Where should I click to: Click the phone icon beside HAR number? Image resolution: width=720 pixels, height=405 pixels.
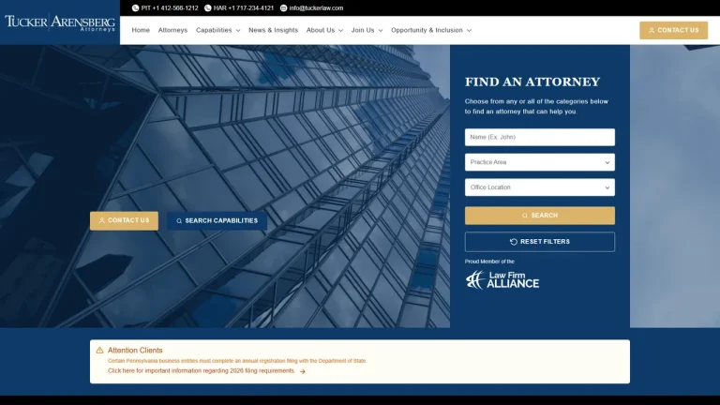(207, 7)
